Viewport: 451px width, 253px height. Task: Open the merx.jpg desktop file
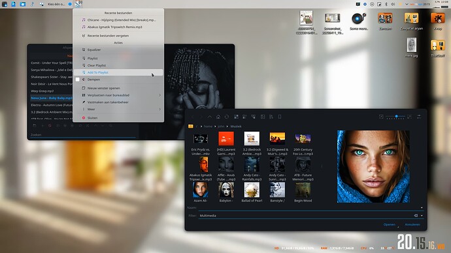pos(411,48)
